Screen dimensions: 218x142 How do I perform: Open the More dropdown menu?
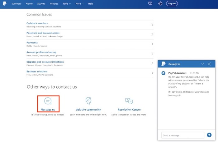[79, 4]
